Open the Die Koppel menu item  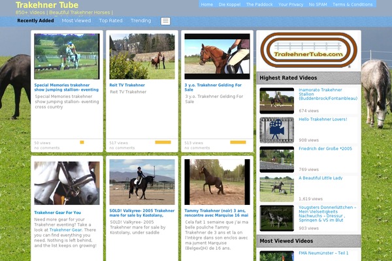coord(229,5)
